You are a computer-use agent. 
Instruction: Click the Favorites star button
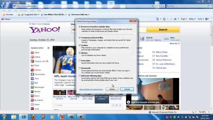point(8,15)
